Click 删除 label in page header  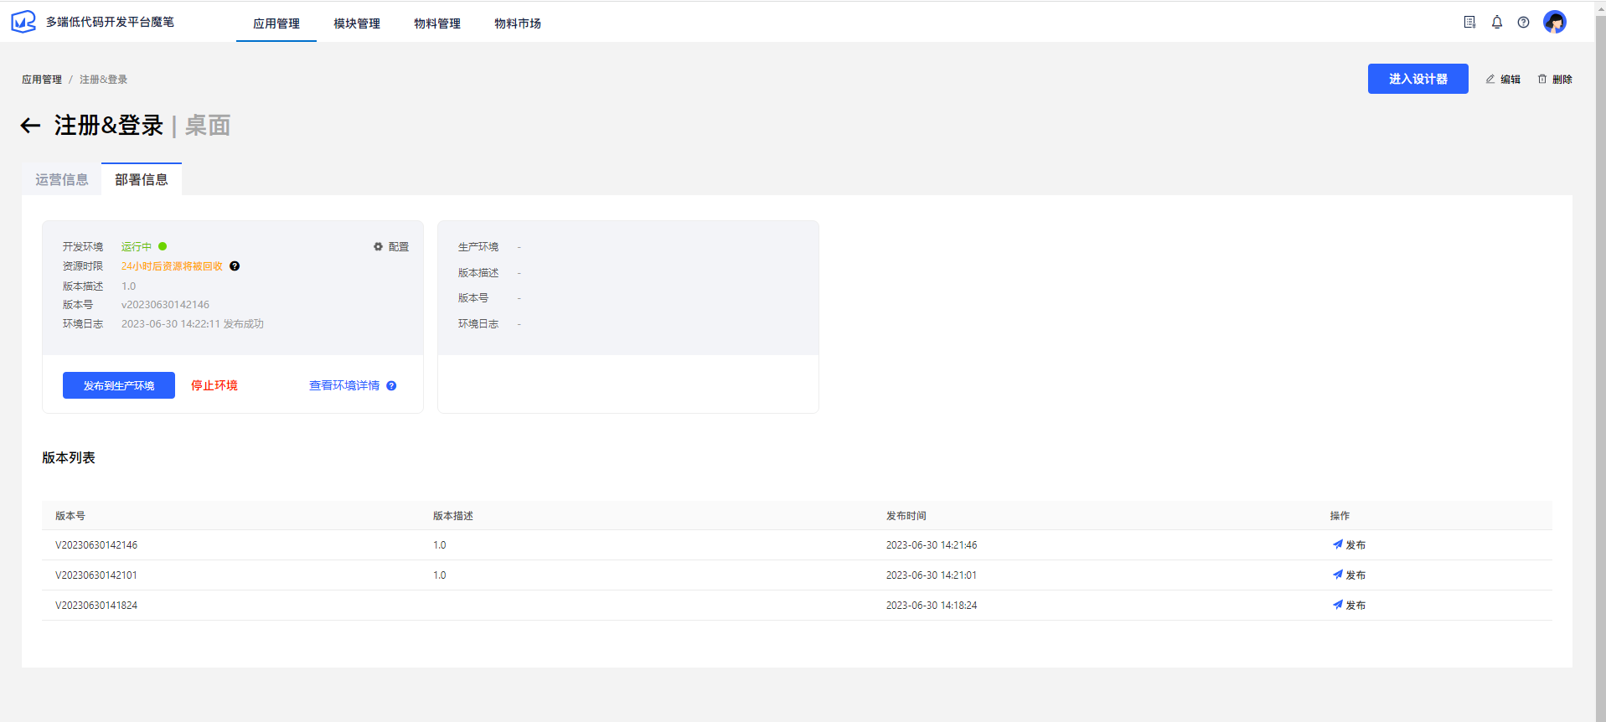(1562, 80)
